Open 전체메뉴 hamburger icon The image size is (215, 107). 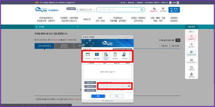(x=163, y=10)
